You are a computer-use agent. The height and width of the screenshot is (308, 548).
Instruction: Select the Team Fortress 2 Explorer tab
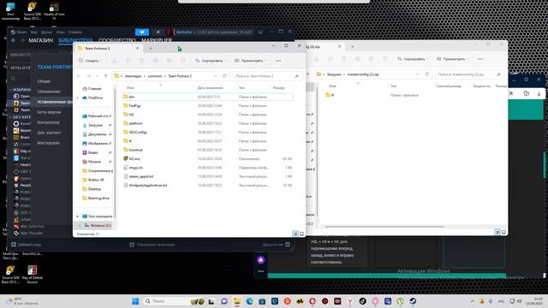pyautogui.click(x=109, y=48)
